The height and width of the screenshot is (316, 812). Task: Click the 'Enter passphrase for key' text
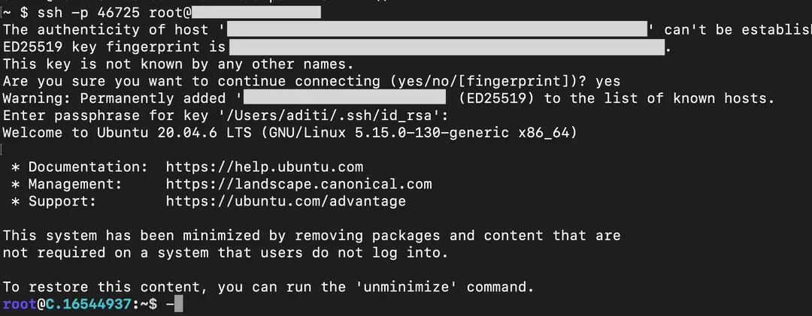pyautogui.click(x=105, y=116)
